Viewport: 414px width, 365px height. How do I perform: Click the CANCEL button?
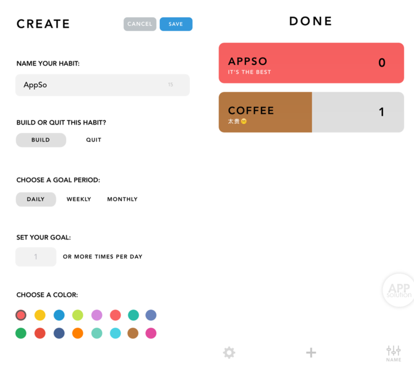pyautogui.click(x=140, y=24)
